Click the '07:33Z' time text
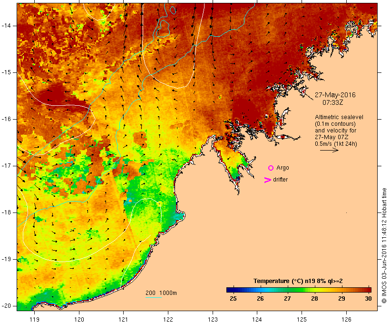The height and width of the screenshot is (324, 390). (333, 102)
